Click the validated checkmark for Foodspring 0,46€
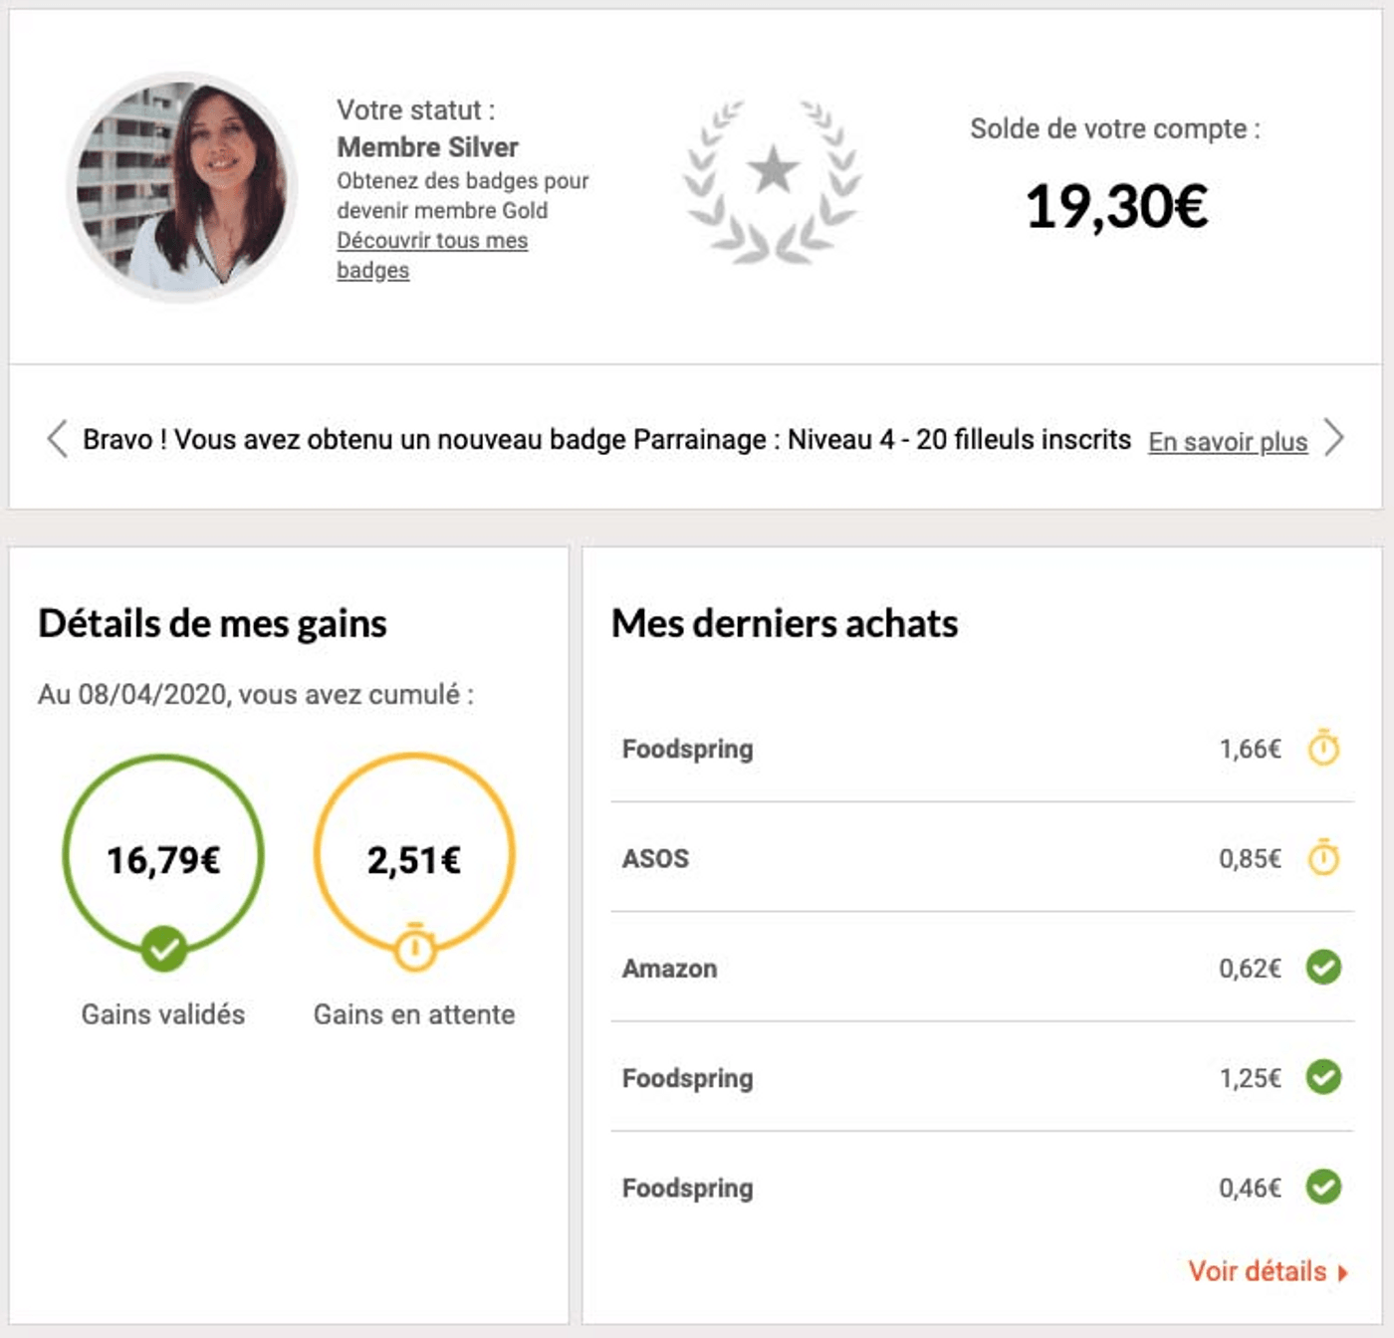Screen dimensions: 1394x1338 (1323, 1186)
